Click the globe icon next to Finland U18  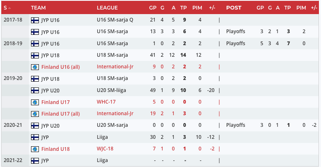[35, 148]
